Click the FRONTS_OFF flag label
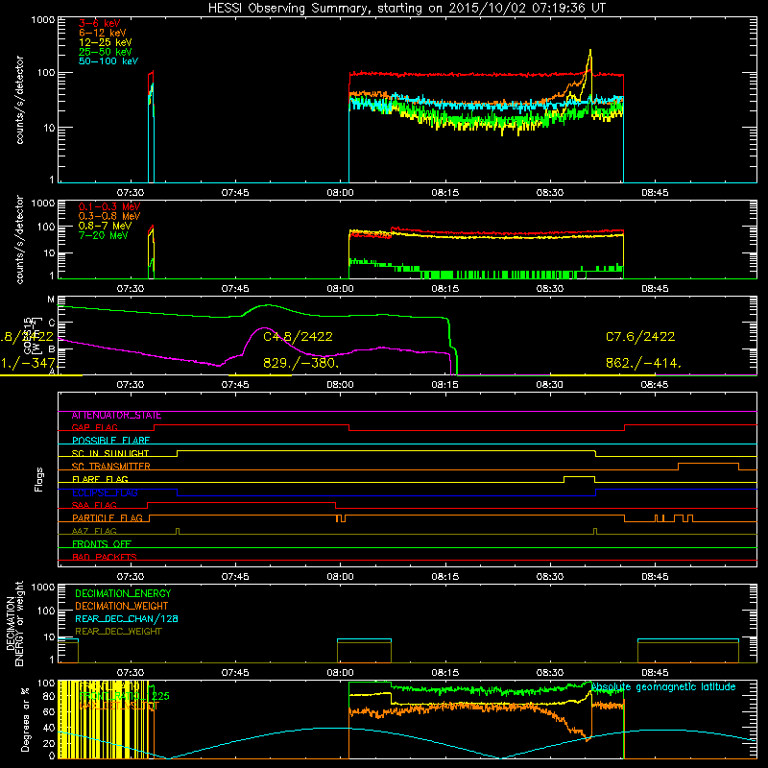Viewport: 768px width, 768px height. coord(102,544)
